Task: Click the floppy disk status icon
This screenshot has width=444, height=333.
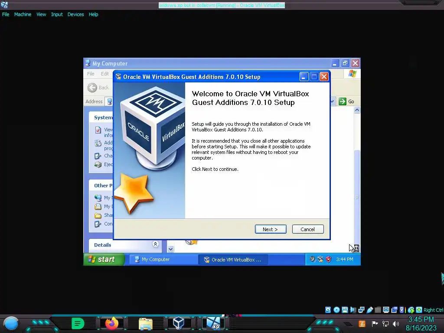Action: pos(345,310)
